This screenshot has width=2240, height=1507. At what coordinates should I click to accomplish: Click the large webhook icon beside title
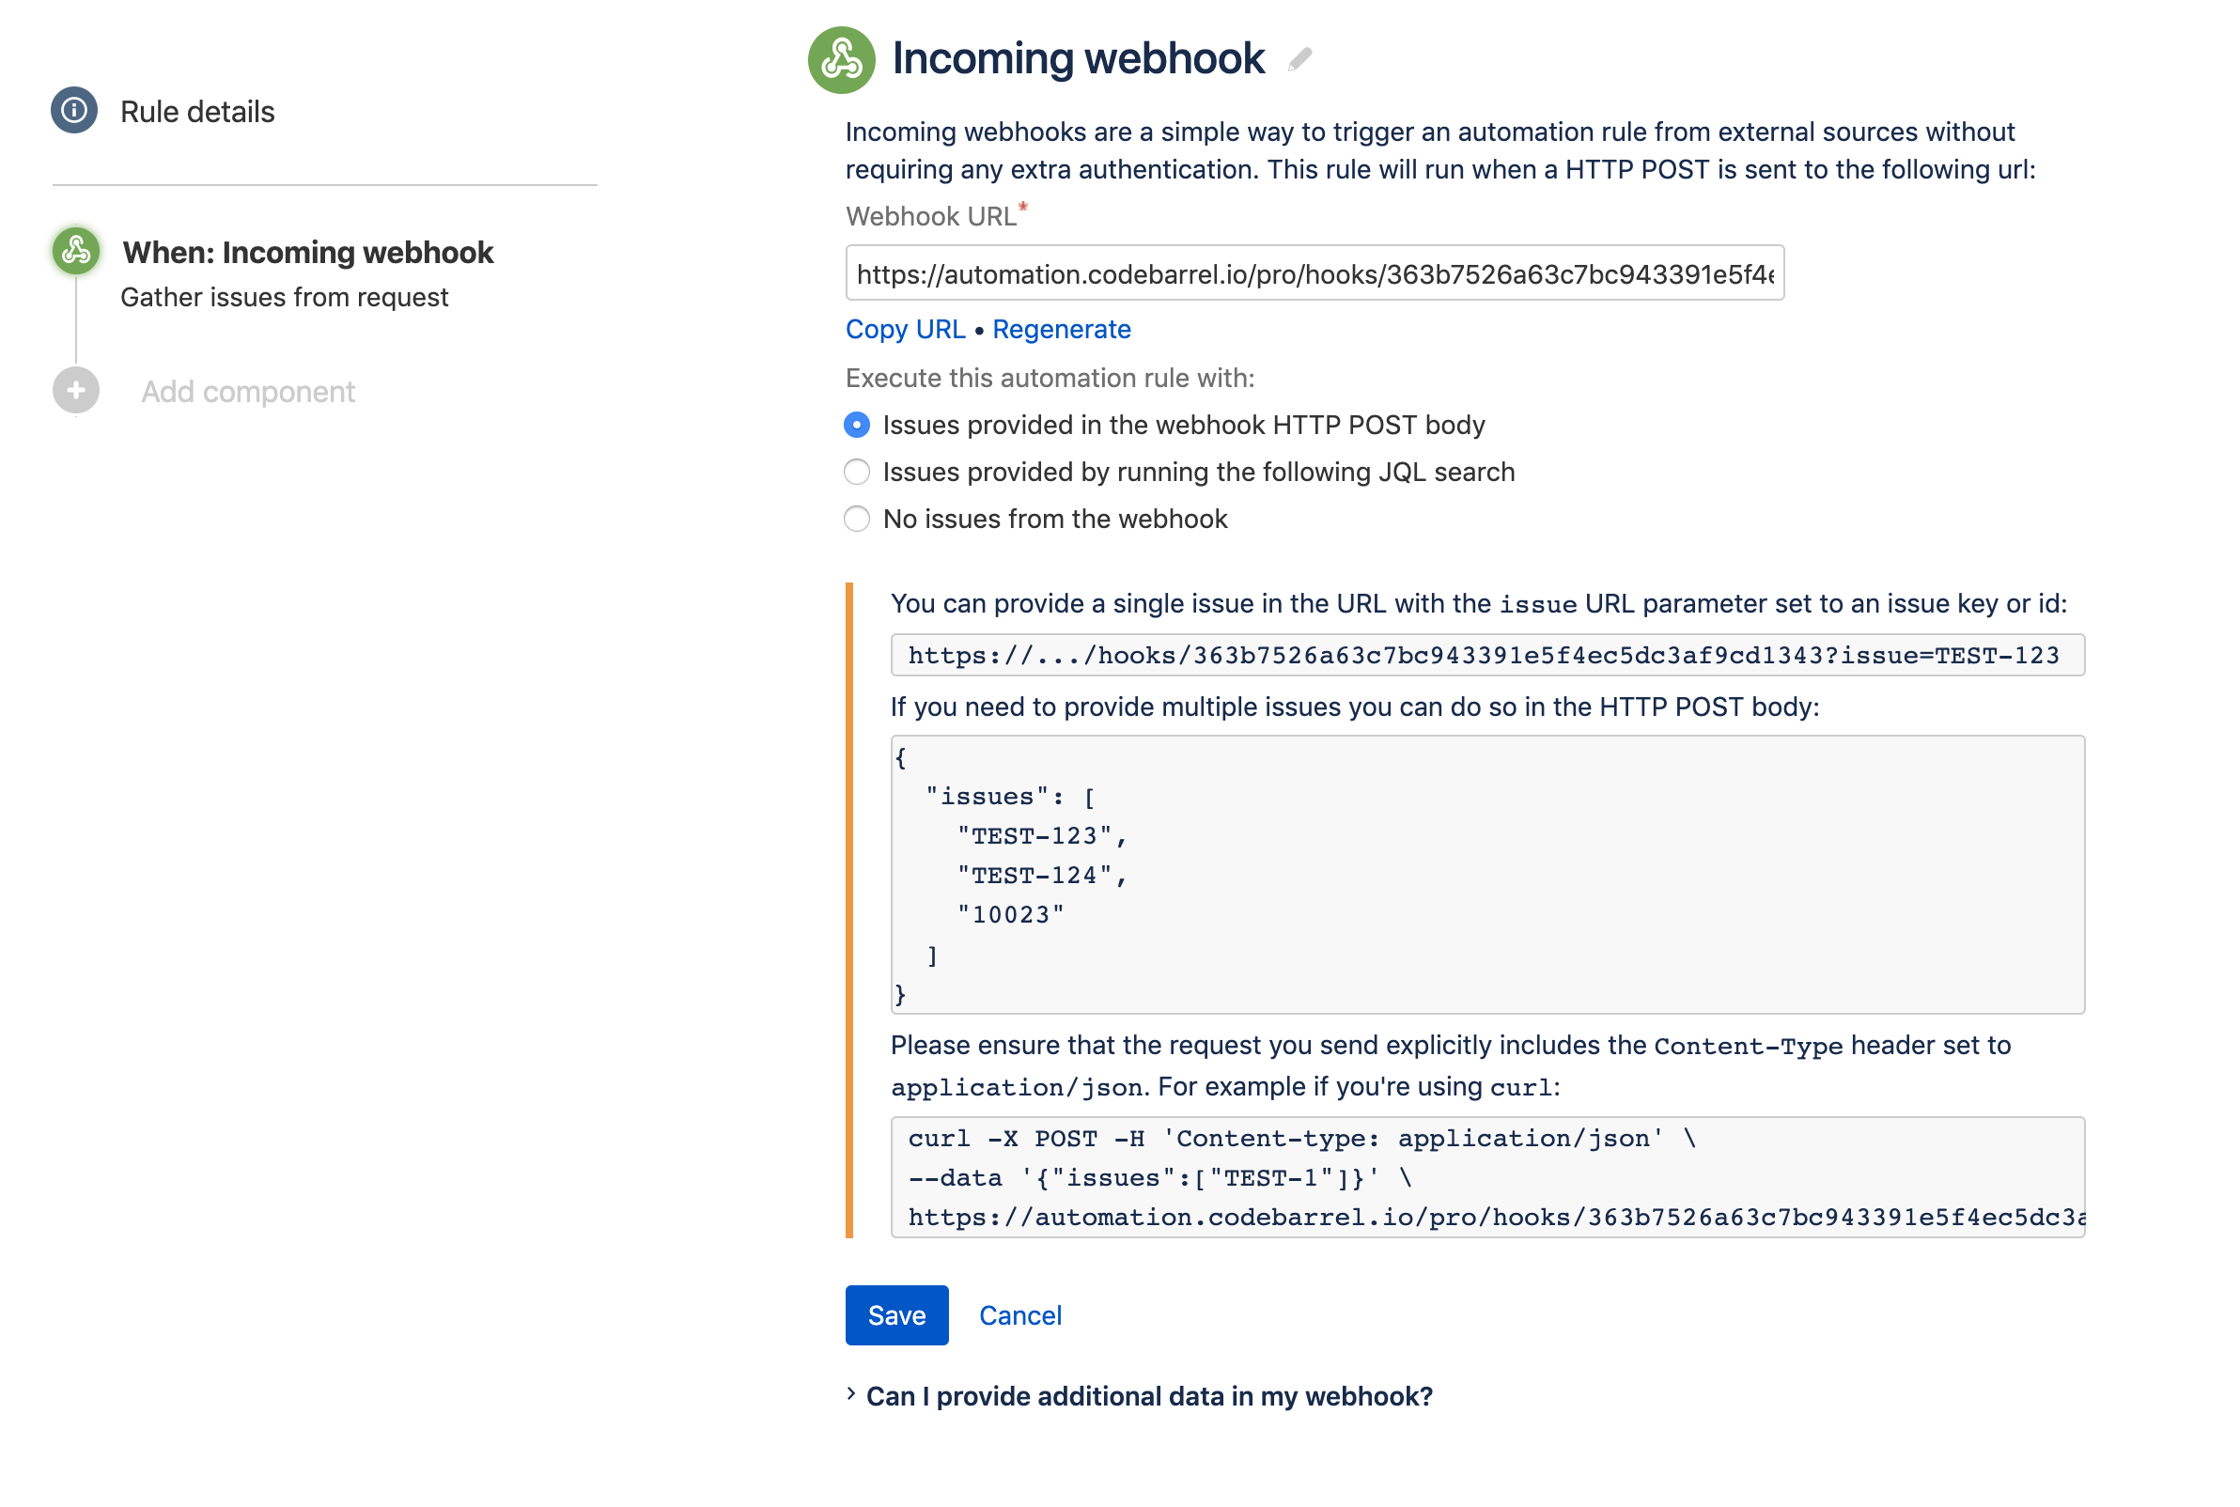pyautogui.click(x=841, y=58)
